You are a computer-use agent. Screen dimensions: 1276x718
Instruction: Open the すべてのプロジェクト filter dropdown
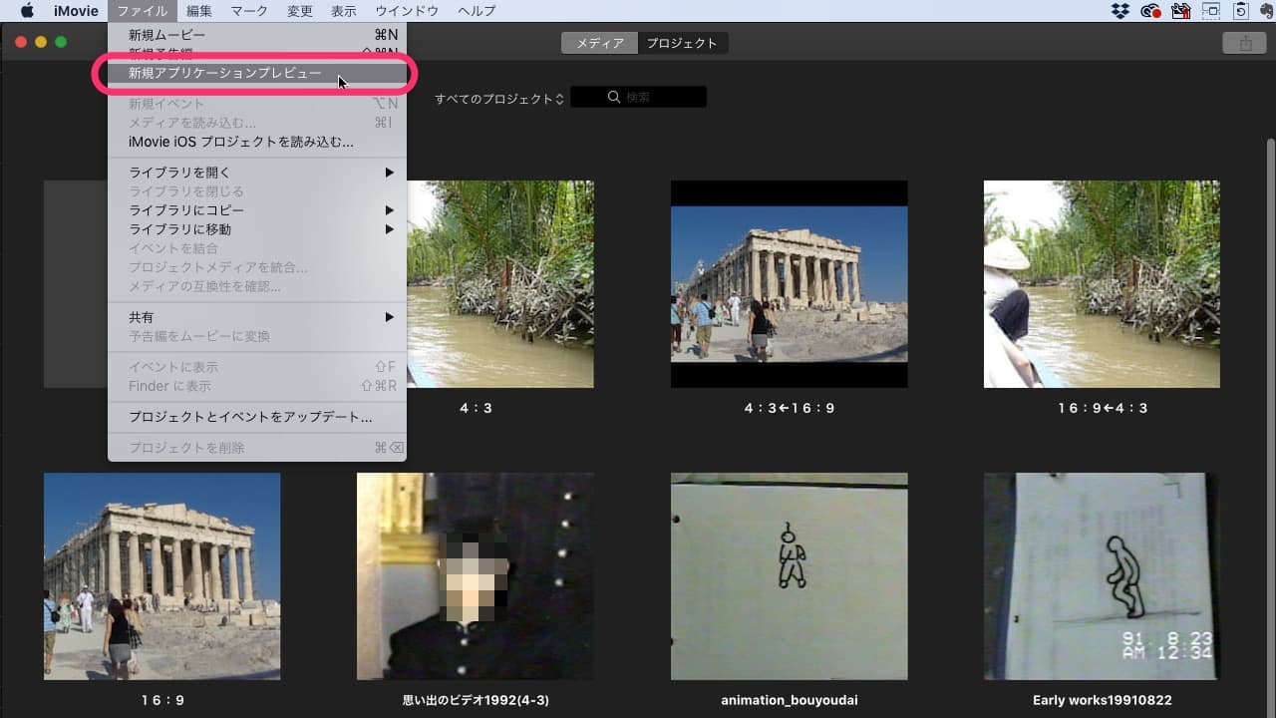point(498,99)
